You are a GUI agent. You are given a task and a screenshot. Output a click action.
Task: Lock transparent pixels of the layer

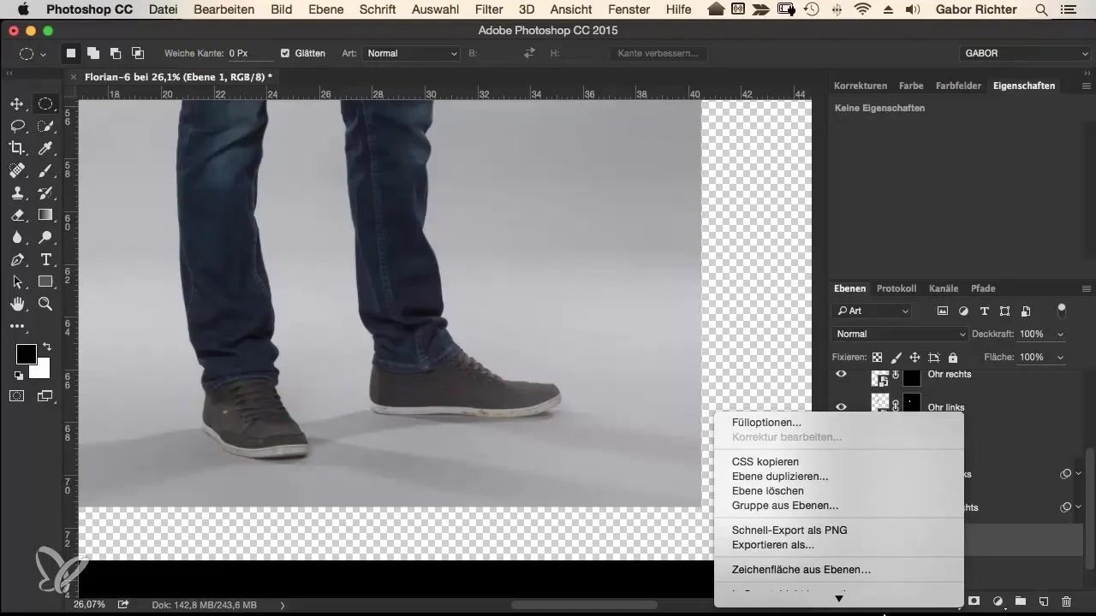click(877, 358)
